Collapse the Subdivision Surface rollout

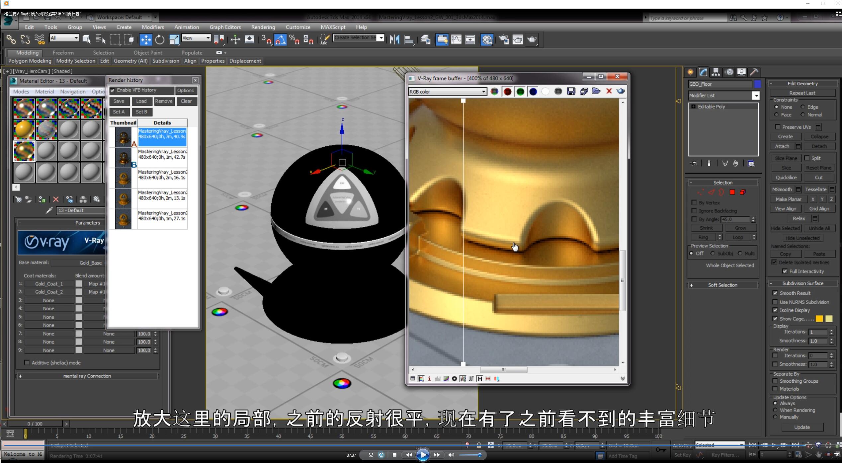click(802, 283)
